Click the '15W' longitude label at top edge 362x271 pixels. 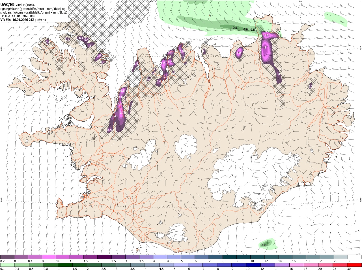[299, 1]
